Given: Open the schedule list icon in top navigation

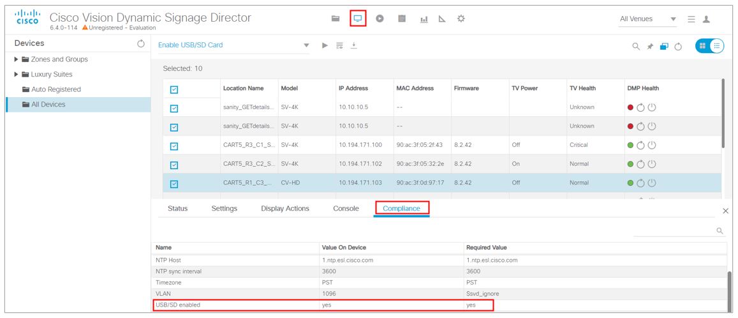Looking at the screenshot, I should pos(401,19).
